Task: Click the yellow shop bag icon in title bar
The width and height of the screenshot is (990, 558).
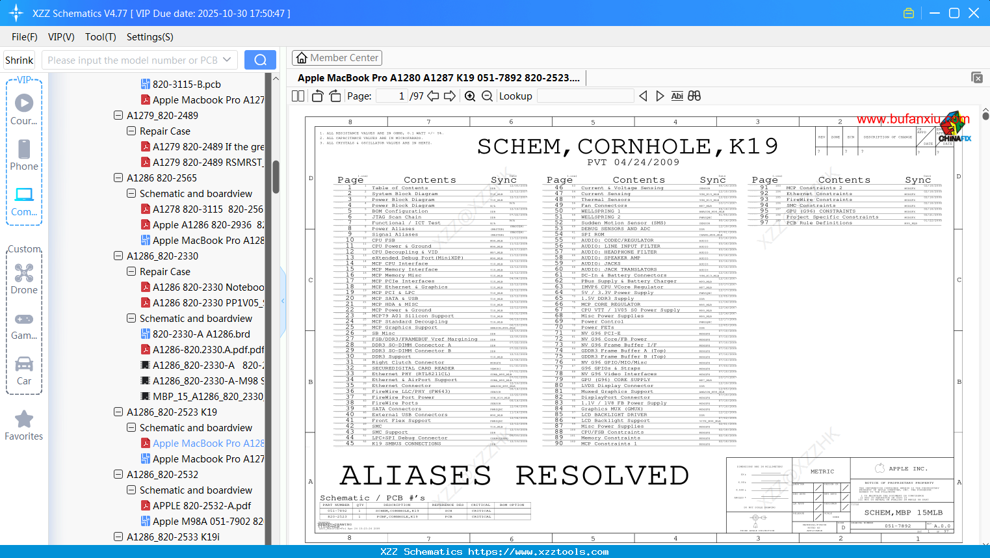Action: point(909,13)
